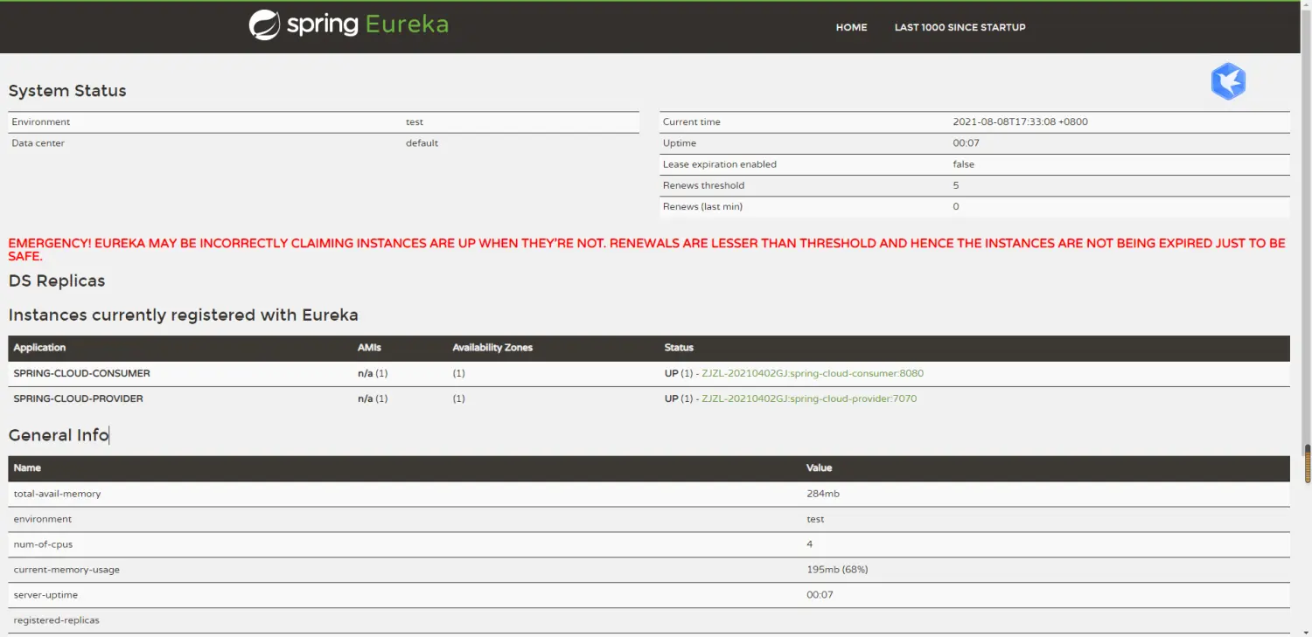Click the 'default' data center value
The width and height of the screenshot is (1312, 637).
point(422,143)
